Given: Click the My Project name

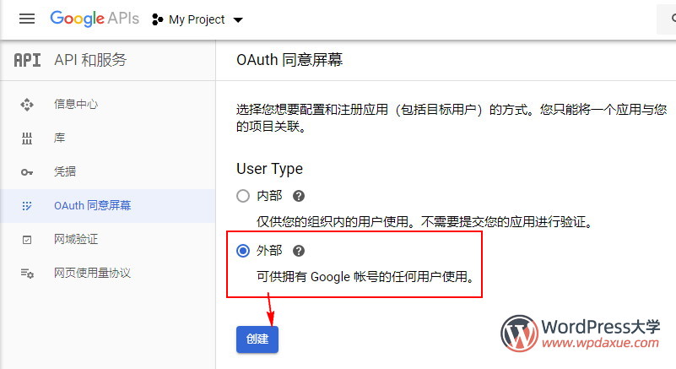Looking at the screenshot, I should 197,19.
